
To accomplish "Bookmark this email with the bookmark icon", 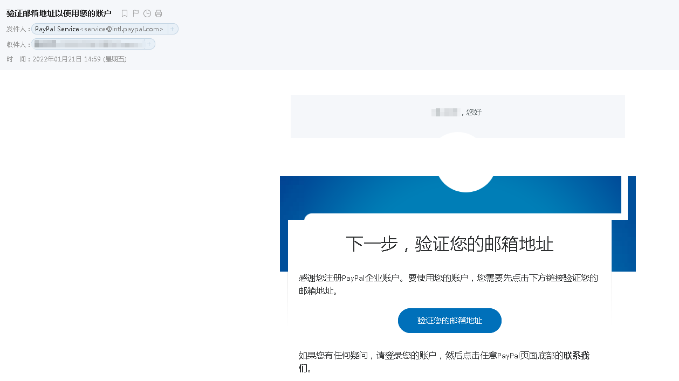I will [x=125, y=13].
